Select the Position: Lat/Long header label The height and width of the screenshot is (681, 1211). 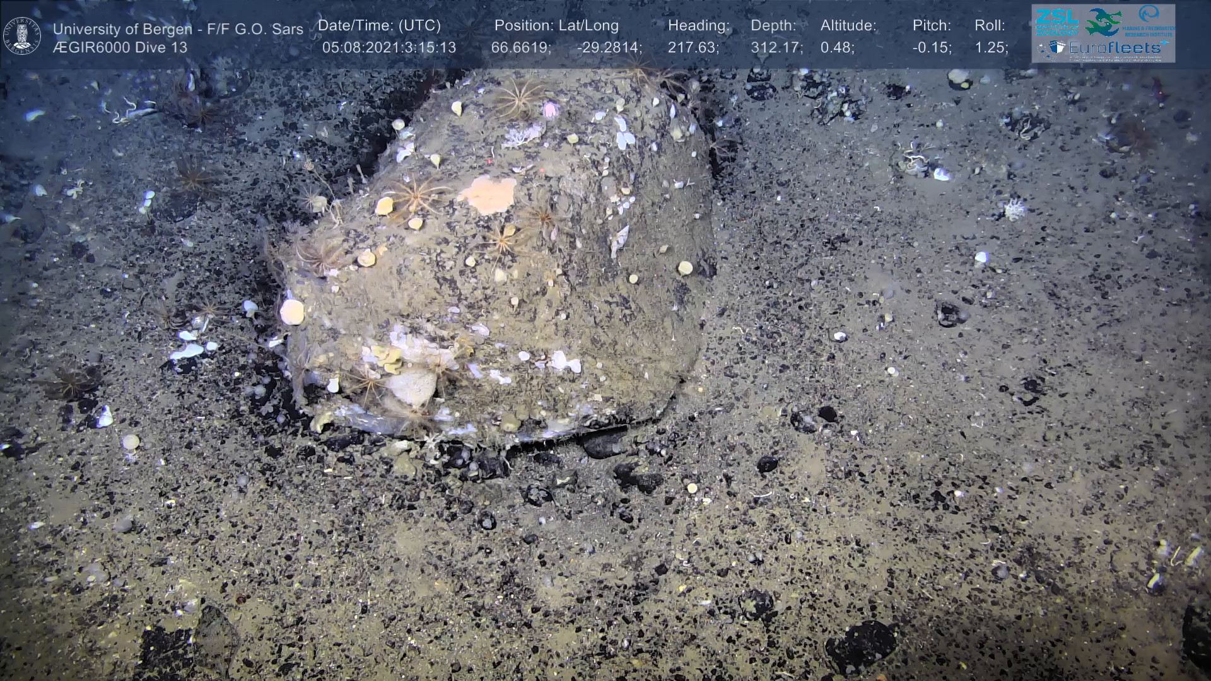556,25
